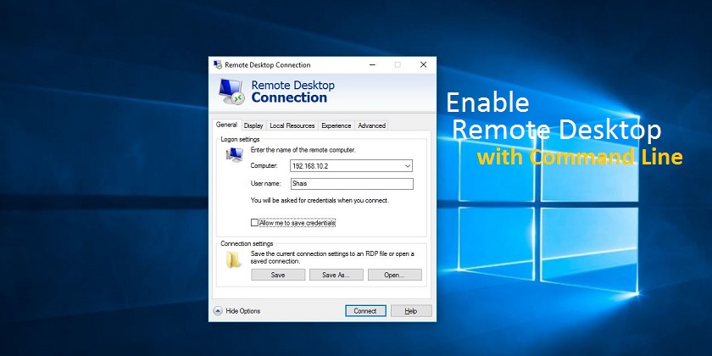Switch to the Display tab
Screen dimensions: 712x356
(x=253, y=125)
